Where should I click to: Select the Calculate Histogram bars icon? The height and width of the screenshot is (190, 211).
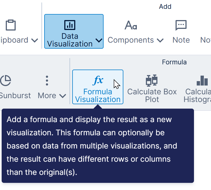(202, 80)
